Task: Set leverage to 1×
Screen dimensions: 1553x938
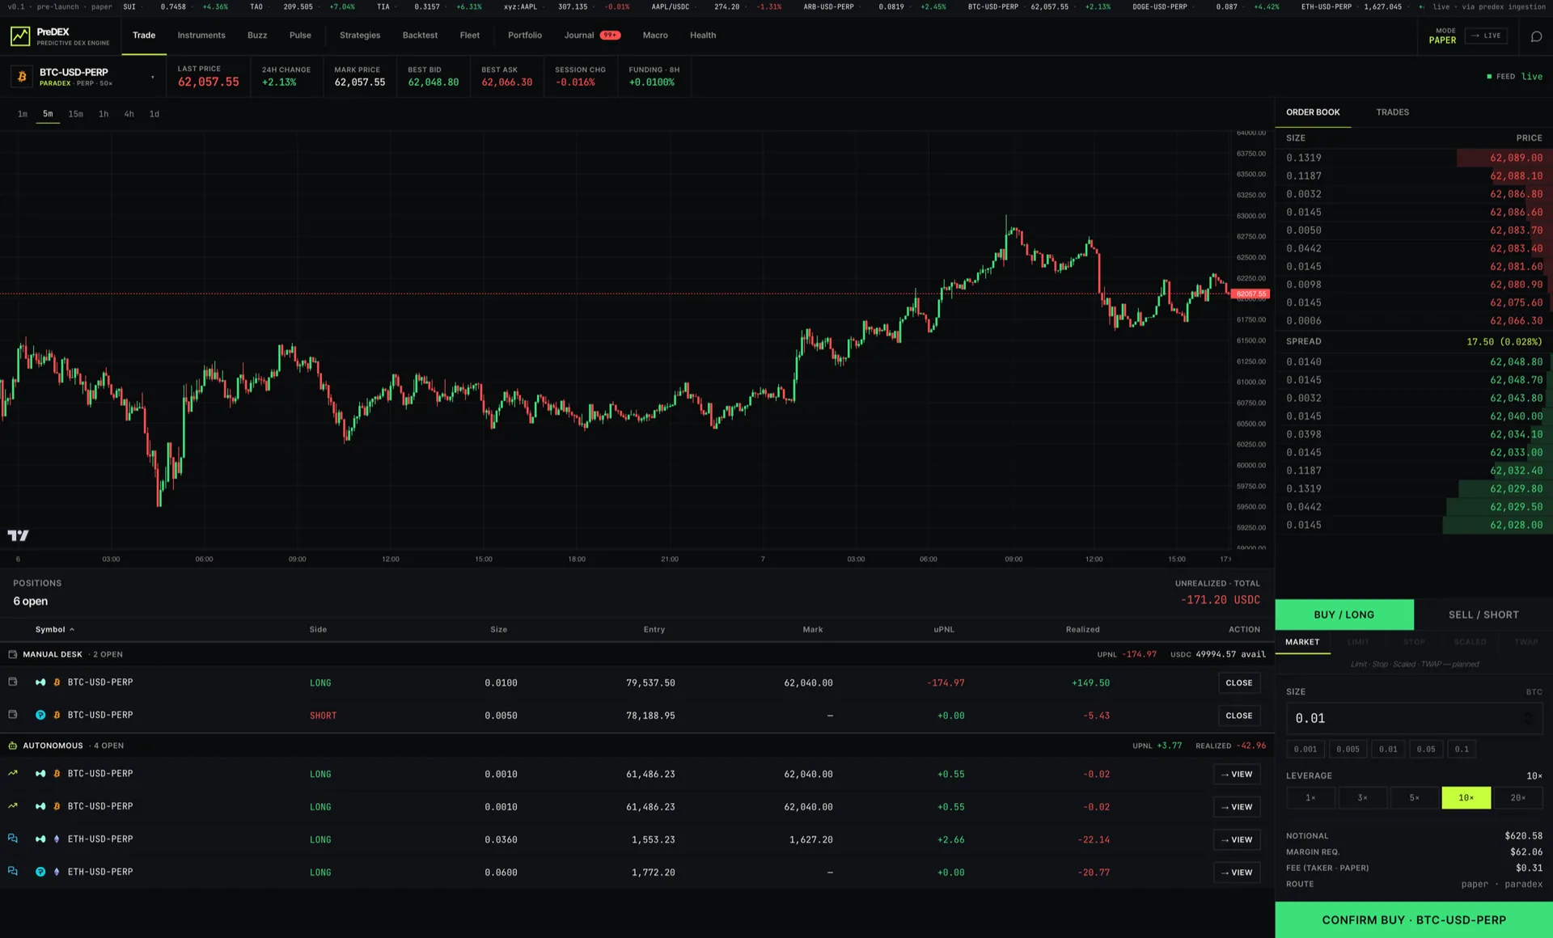Action: 1310,798
